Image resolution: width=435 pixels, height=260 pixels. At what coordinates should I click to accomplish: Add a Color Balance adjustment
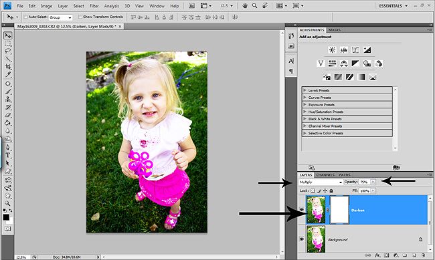[344, 63]
